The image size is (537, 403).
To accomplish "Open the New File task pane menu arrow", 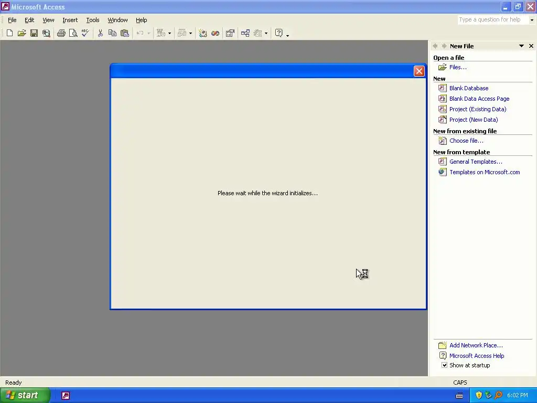I will [521, 46].
